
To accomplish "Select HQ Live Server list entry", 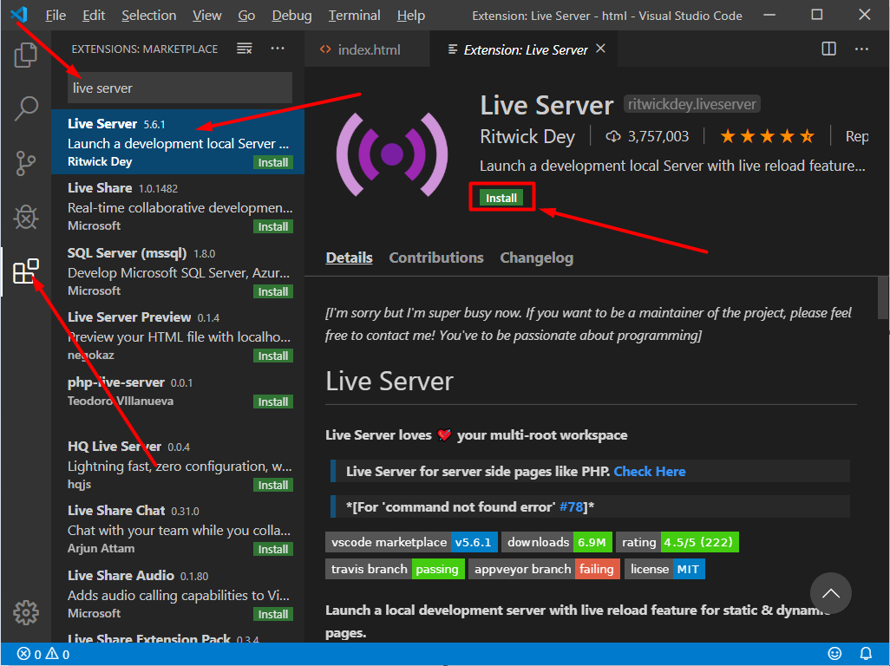I will tap(178, 465).
